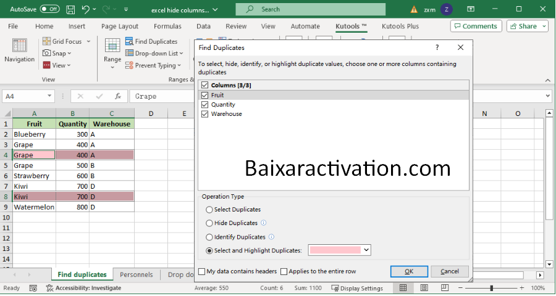Screen dimensions: 556x296
Task: Click the Insert Function fx icon
Action: pos(118,96)
